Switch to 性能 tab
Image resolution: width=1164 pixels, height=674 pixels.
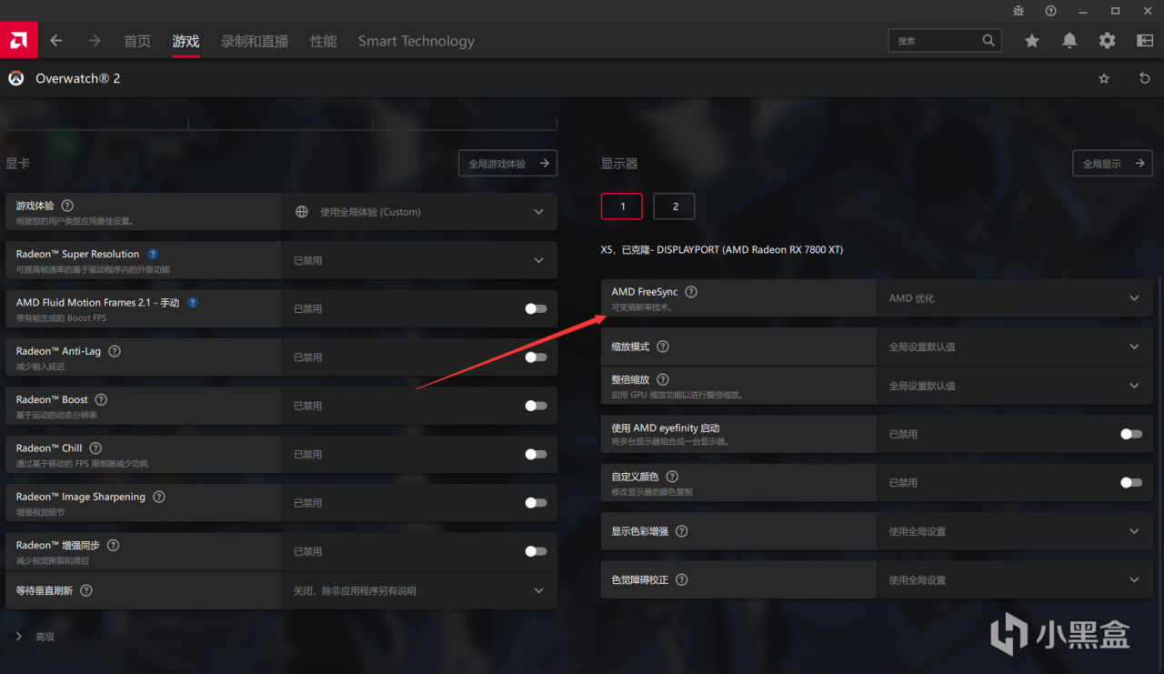[x=323, y=41]
